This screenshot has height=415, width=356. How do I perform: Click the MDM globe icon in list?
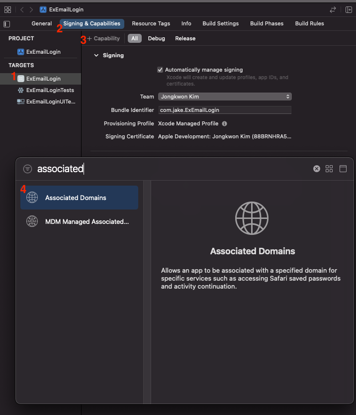point(32,221)
